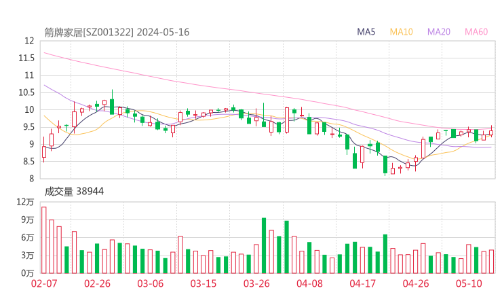Click the 12 price axis label
The image size is (502, 299).
point(29,41)
